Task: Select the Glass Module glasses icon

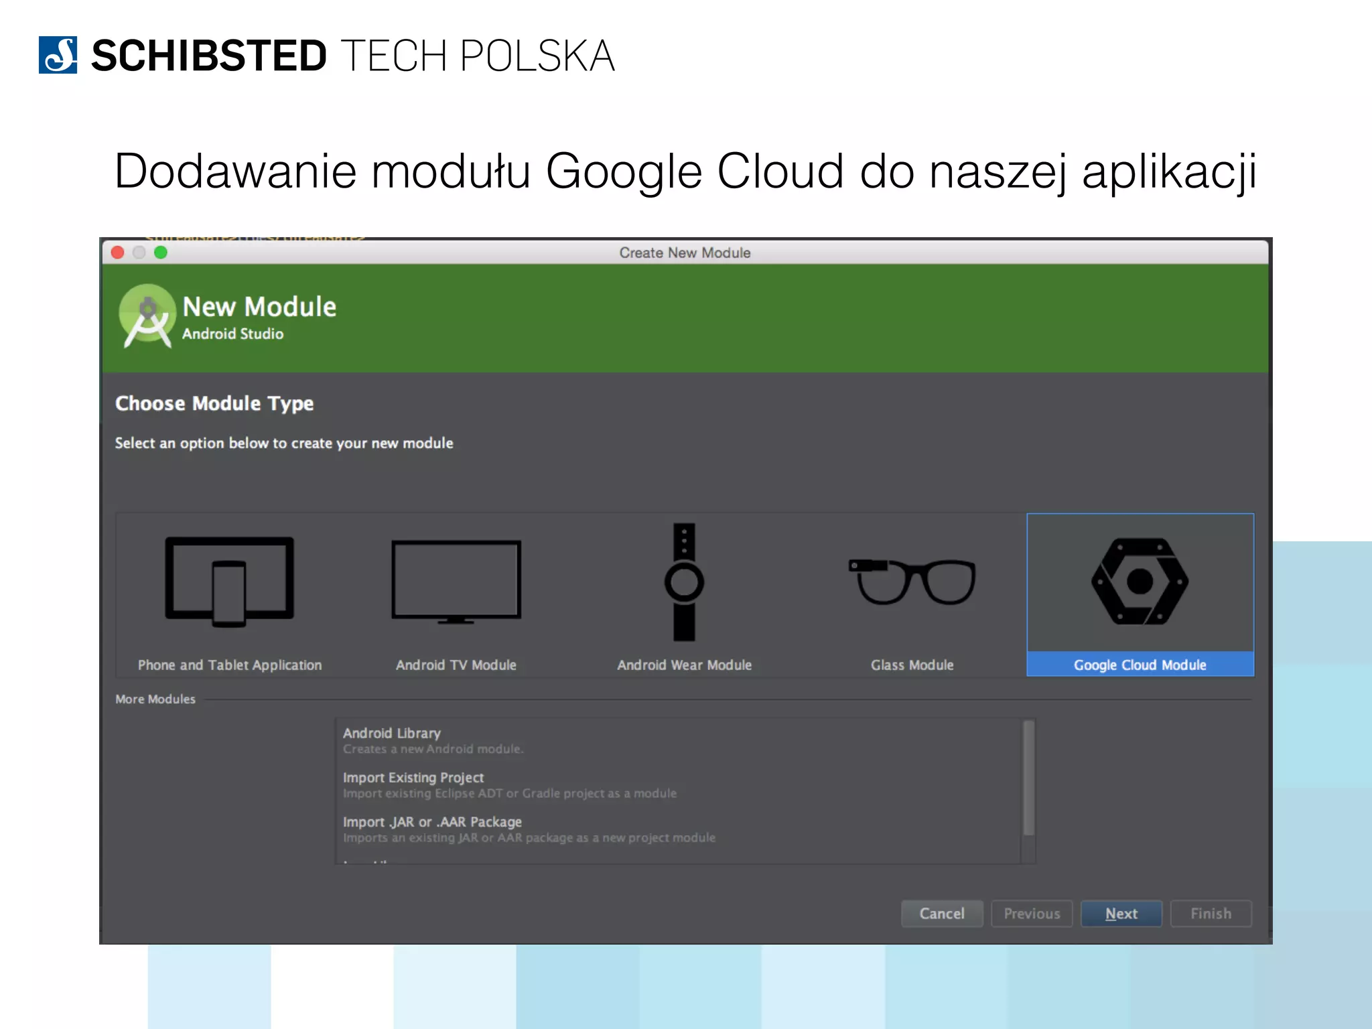Action: click(912, 581)
